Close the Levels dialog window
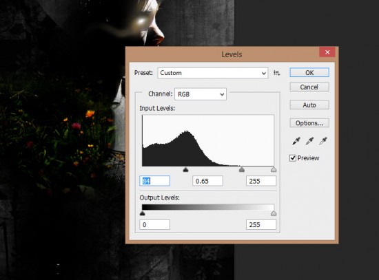 tap(327, 52)
